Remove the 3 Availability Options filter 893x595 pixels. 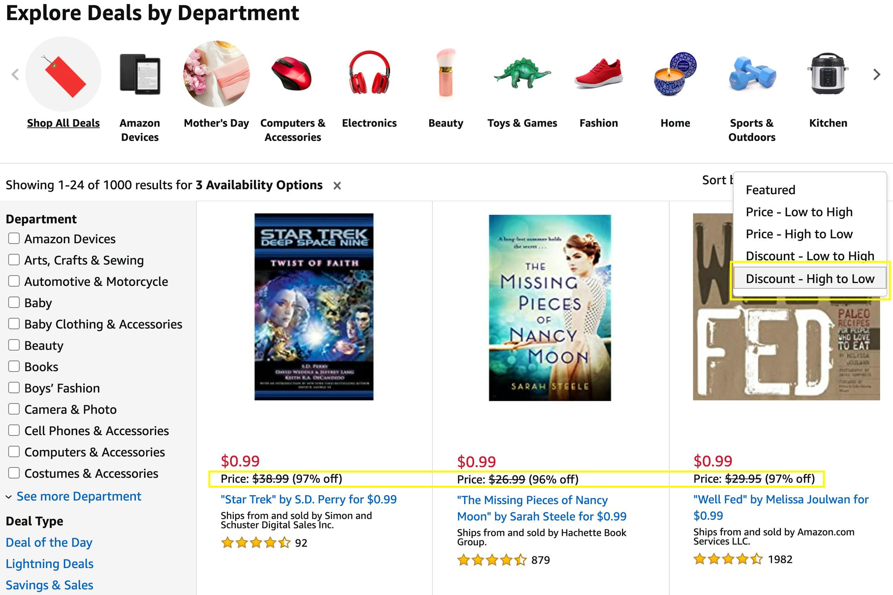click(x=338, y=185)
